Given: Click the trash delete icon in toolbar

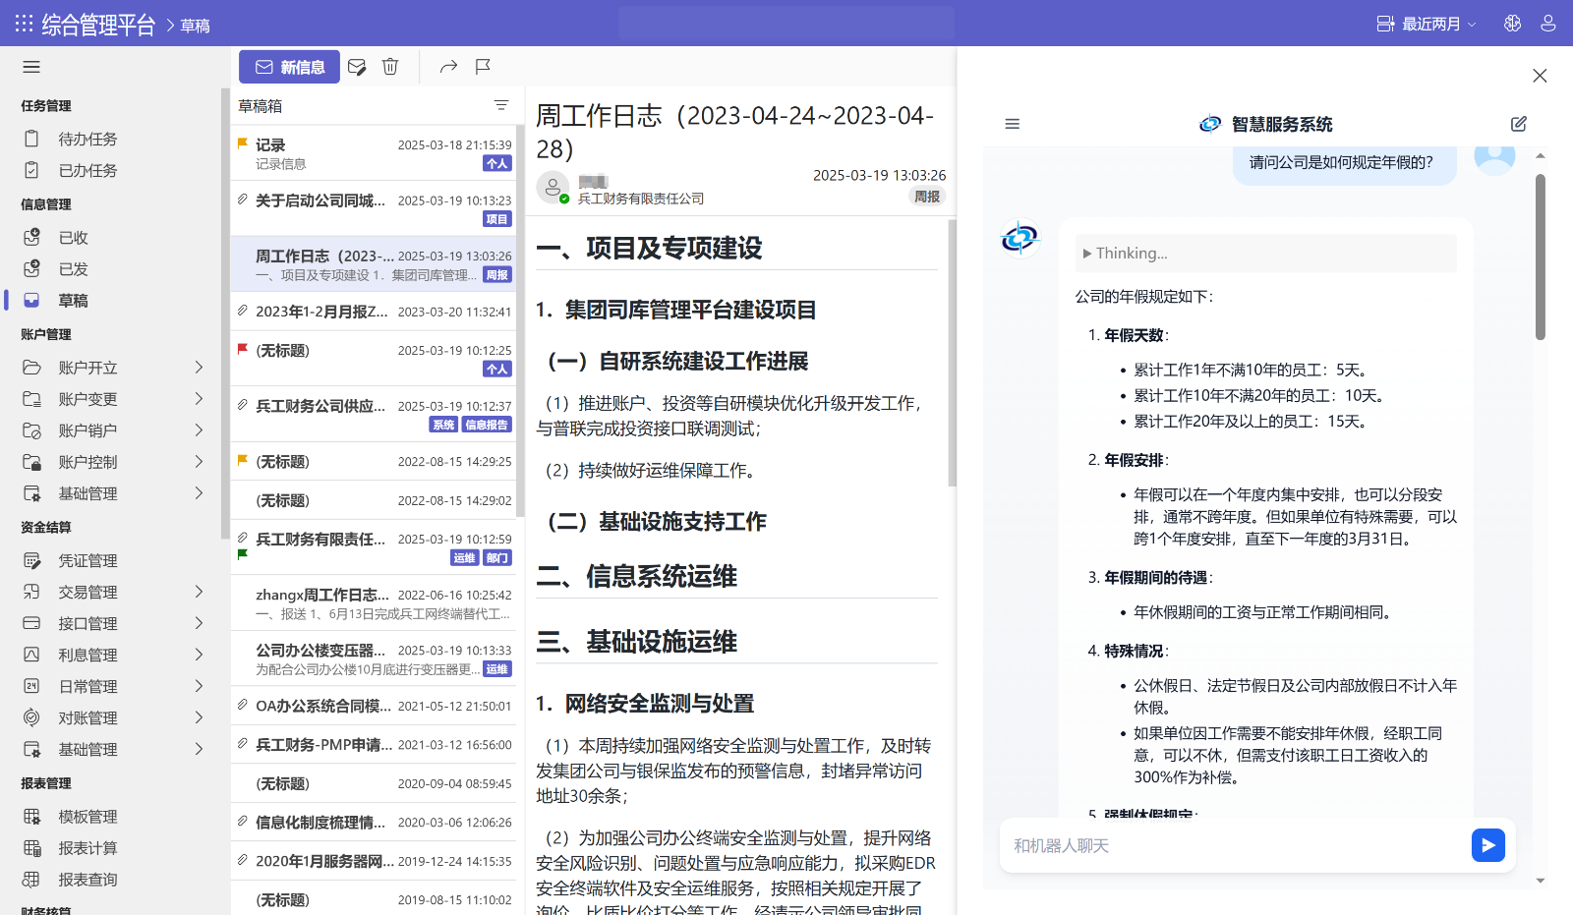Looking at the screenshot, I should pos(390,67).
